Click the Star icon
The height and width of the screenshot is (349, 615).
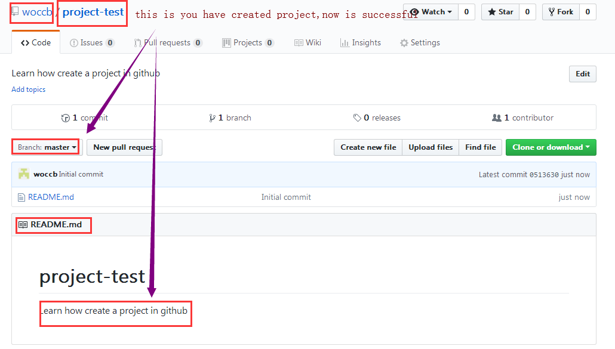click(x=492, y=12)
